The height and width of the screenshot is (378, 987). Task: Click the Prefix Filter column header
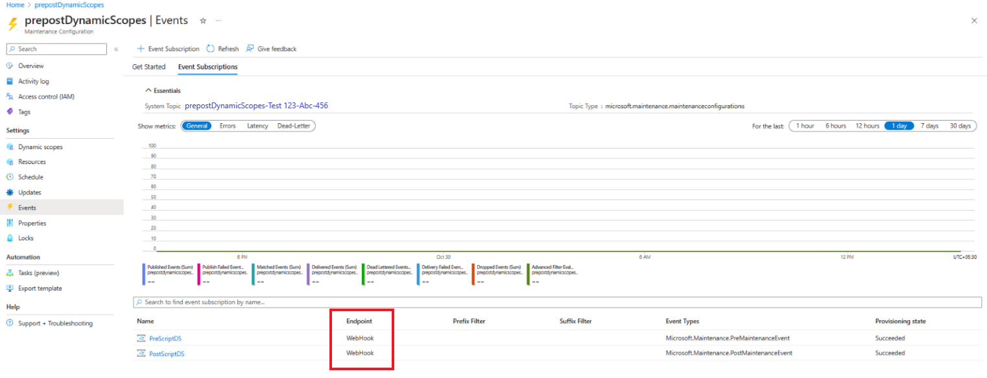pyautogui.click(x=469, y=322)
